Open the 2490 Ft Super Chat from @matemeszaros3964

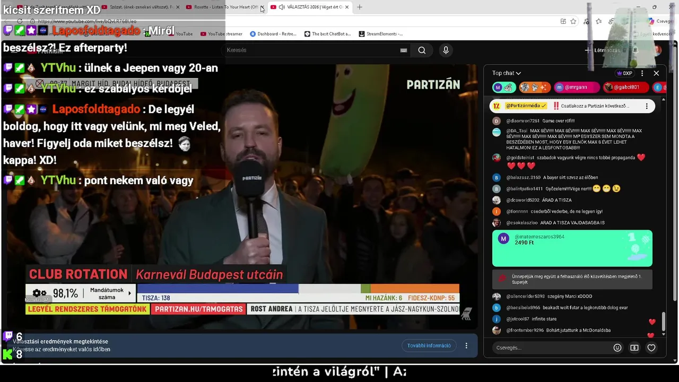572,248
